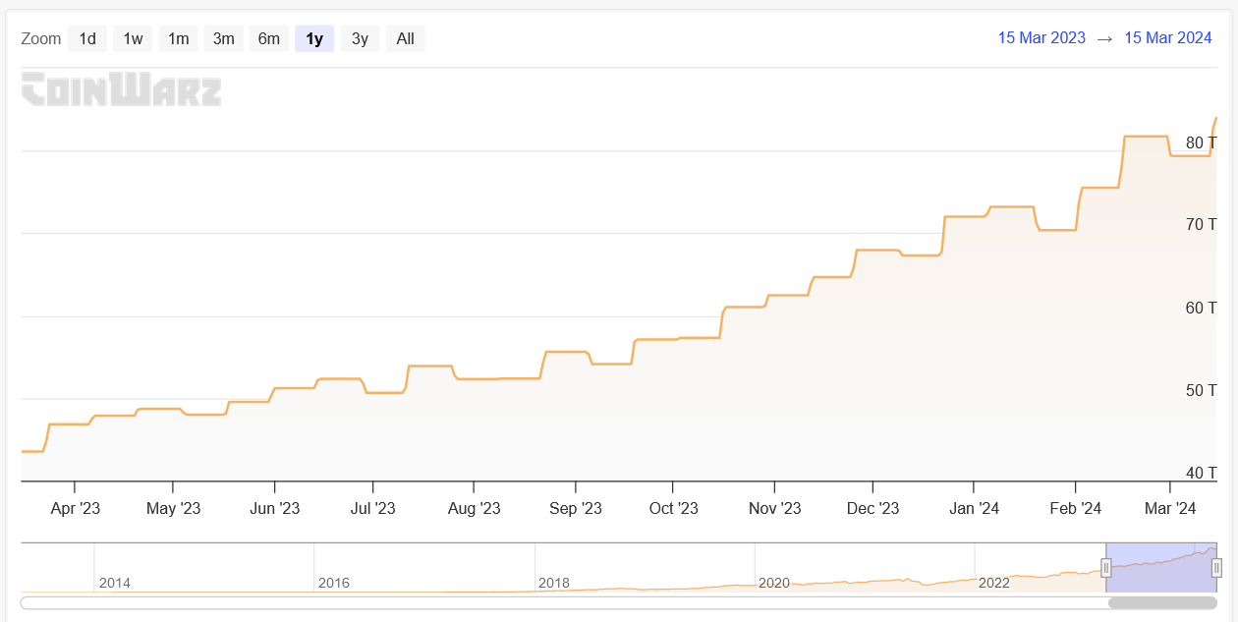Click the CoinWarz logo watermark
The width and height of the screenshot is (1238, 622).
[120, 90]
